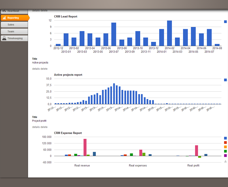This screenshot has height=187, width=228.
Task: Click green legend swatch in Expense Report
Action: click(225, 151)
